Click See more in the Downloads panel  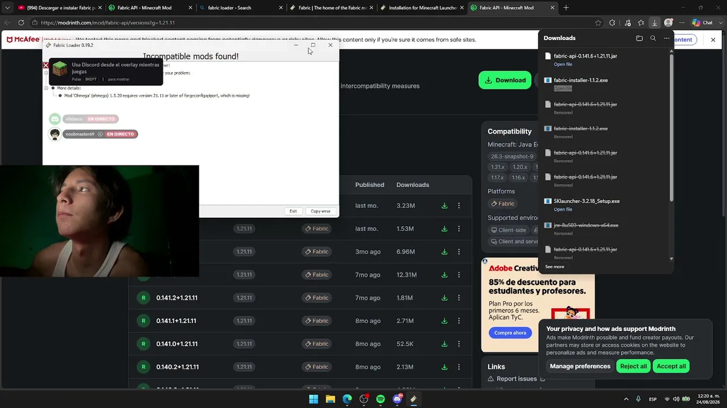554,267
